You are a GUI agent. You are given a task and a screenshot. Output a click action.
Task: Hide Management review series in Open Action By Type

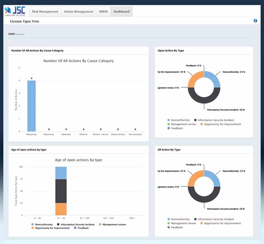tap(183, 124)
